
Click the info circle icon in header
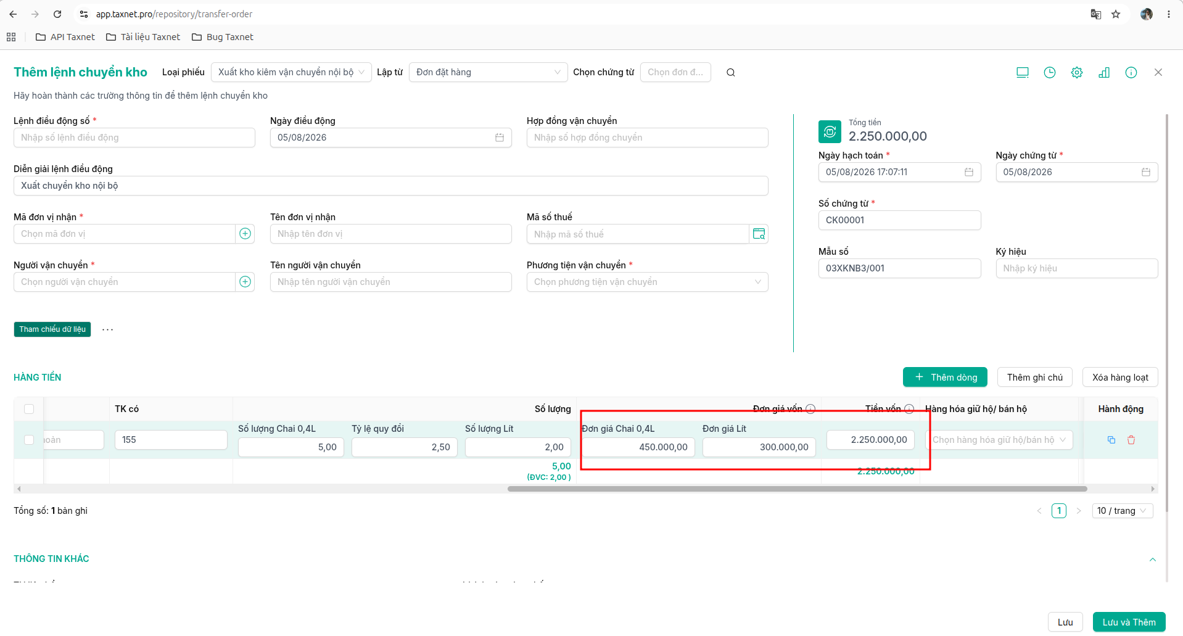pyautogui.click(x=1131, y=73)
